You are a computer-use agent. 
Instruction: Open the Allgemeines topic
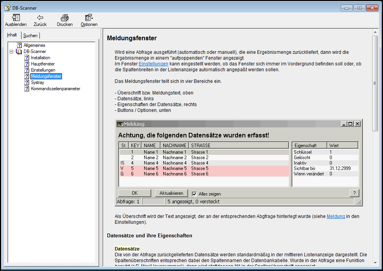(x=34, y=45)
